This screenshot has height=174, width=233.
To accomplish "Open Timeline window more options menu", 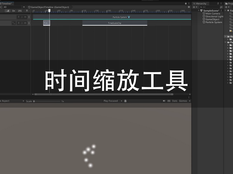I will pyautogui.click(x=189, y=3).
